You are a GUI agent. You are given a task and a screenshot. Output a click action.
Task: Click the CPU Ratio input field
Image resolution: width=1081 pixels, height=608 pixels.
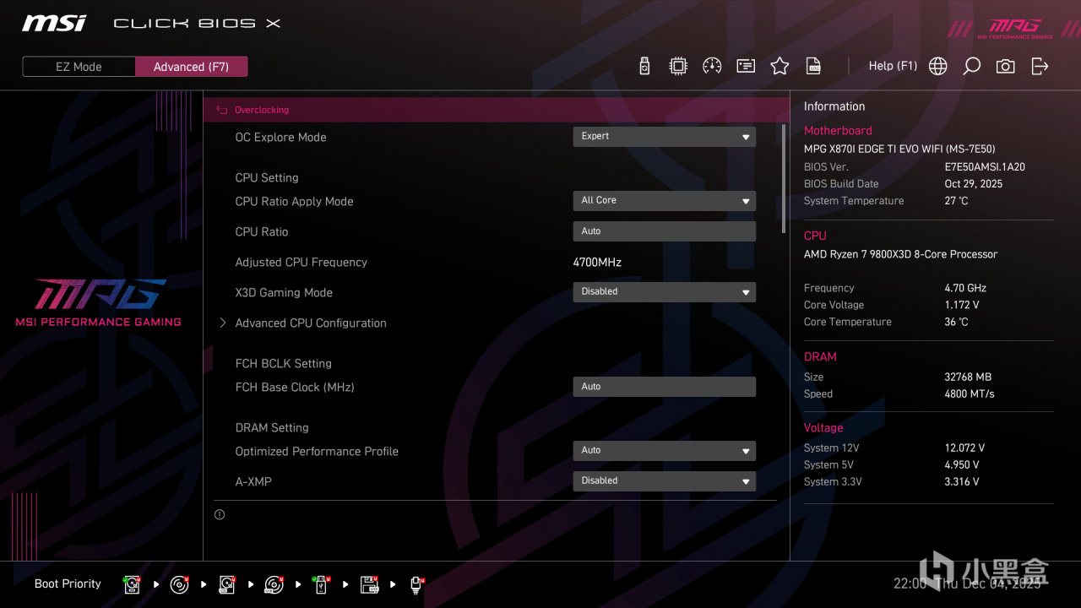point(665,231)
